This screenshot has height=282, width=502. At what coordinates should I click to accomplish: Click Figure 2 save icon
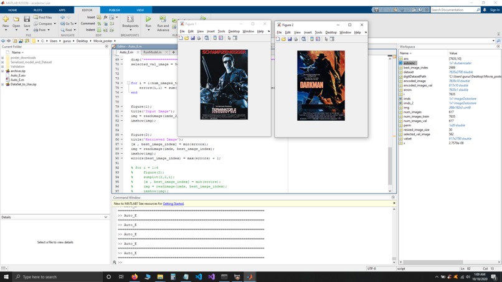tap(290, 39)
